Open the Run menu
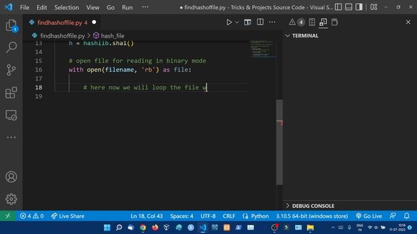The width and height of the screenshot is (417, 234). click(127, 7)
